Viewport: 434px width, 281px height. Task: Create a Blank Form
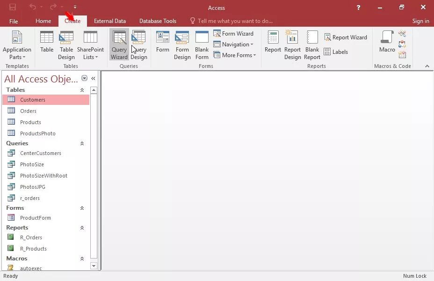(x=202, y=45)
